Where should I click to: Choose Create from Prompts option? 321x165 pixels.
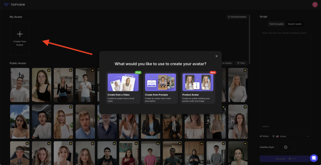point(160,88)
